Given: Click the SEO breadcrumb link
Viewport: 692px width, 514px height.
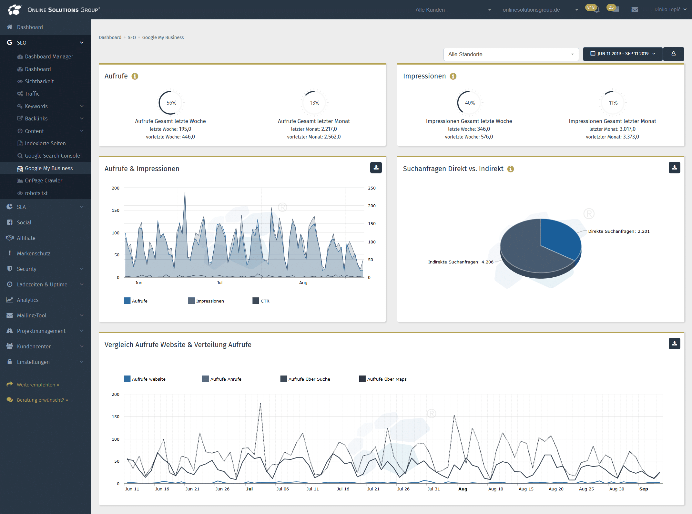Looking at the screenshot, I should [x=132, y=37].
